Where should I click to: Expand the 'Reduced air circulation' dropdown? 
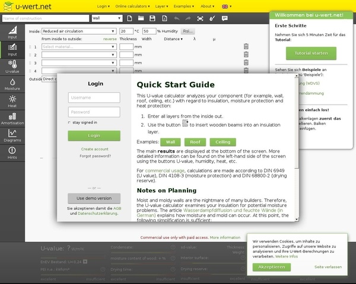tap(79, 31)
